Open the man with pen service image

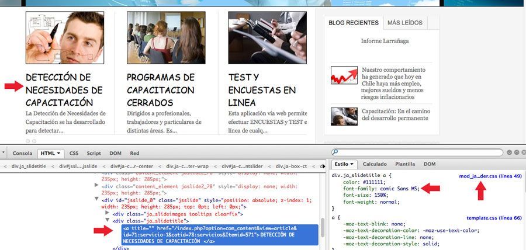(x=65, y=37)
